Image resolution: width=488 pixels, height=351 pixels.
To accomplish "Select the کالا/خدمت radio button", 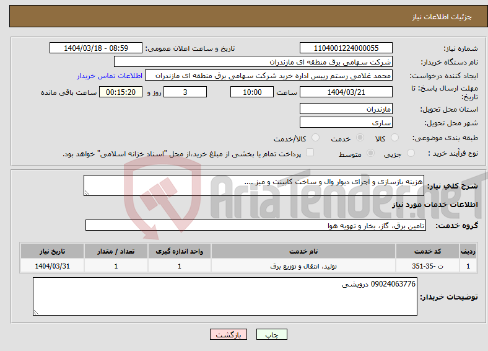I will [316, 138].
